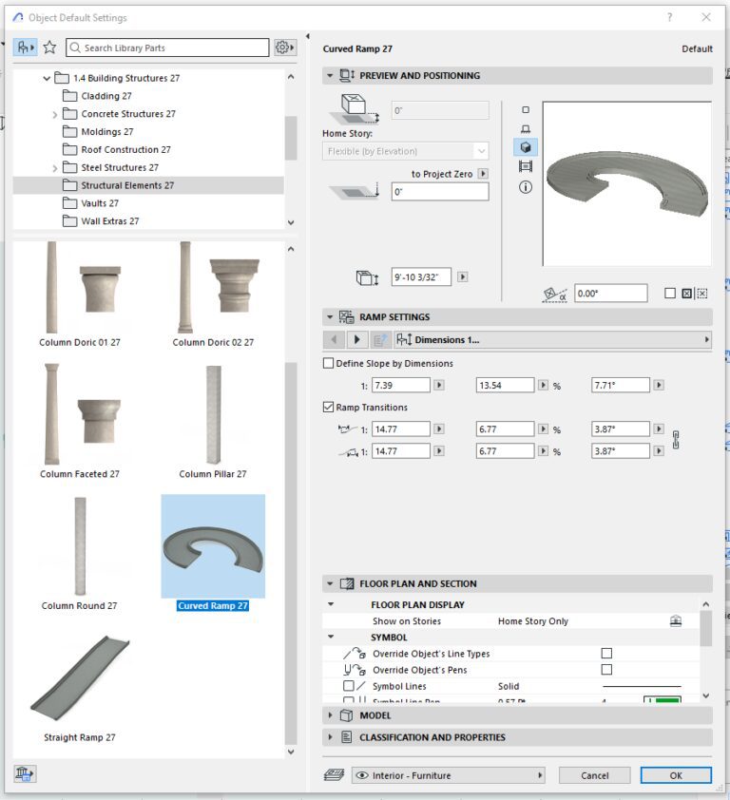Collapse the 1.4 Building Structures 27 folder
Screen dimensions: 730x800
tap(47, 78)
